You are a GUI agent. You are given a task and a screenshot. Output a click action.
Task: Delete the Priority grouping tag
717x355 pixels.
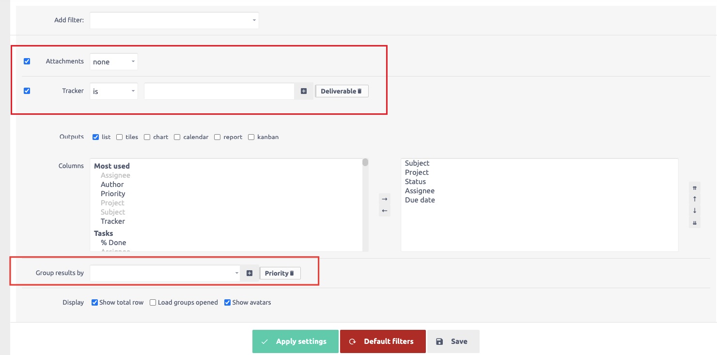(x=292, y=273)
